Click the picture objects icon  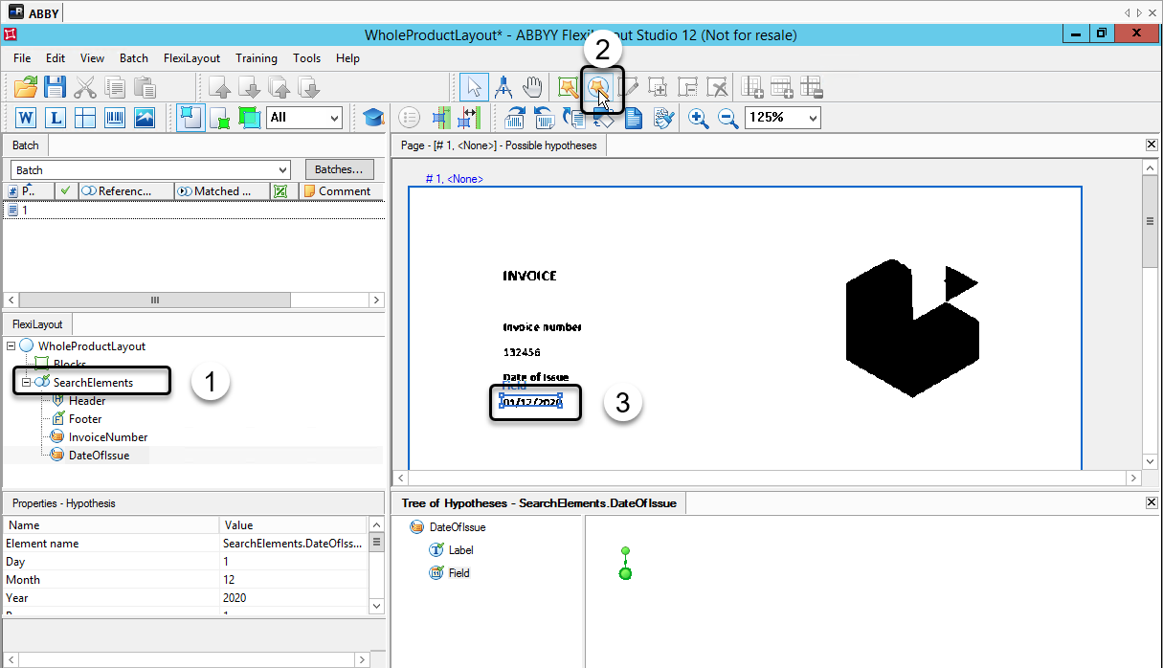[145, 118]
